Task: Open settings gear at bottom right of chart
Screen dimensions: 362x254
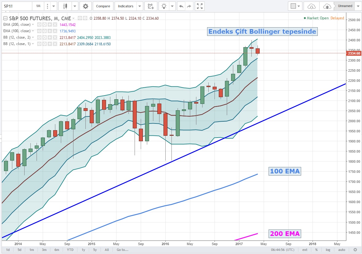Action: pos(355,250)
